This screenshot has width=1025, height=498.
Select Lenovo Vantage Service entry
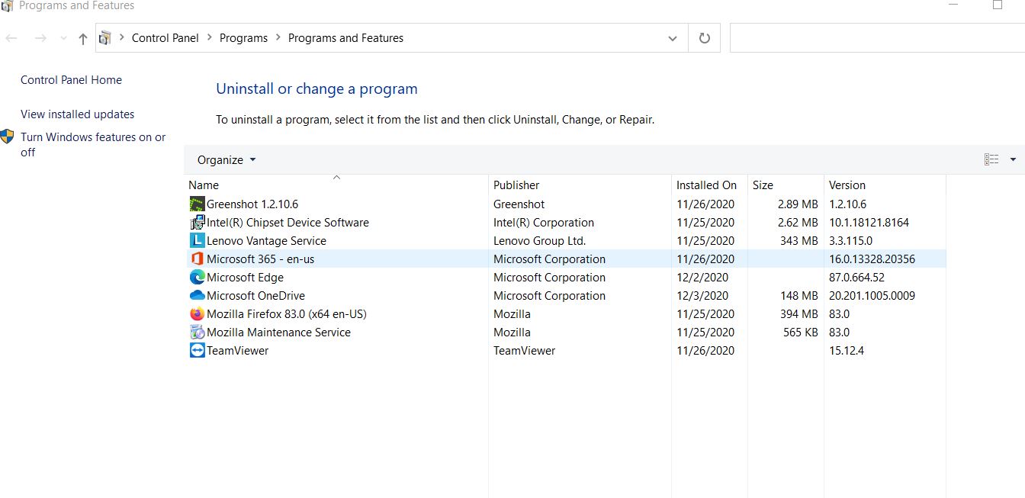[565, 241]
